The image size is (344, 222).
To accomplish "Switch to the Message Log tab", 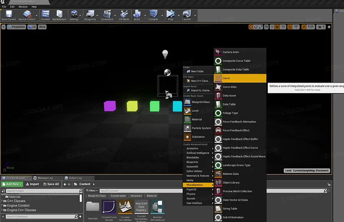I will (45, 178).
